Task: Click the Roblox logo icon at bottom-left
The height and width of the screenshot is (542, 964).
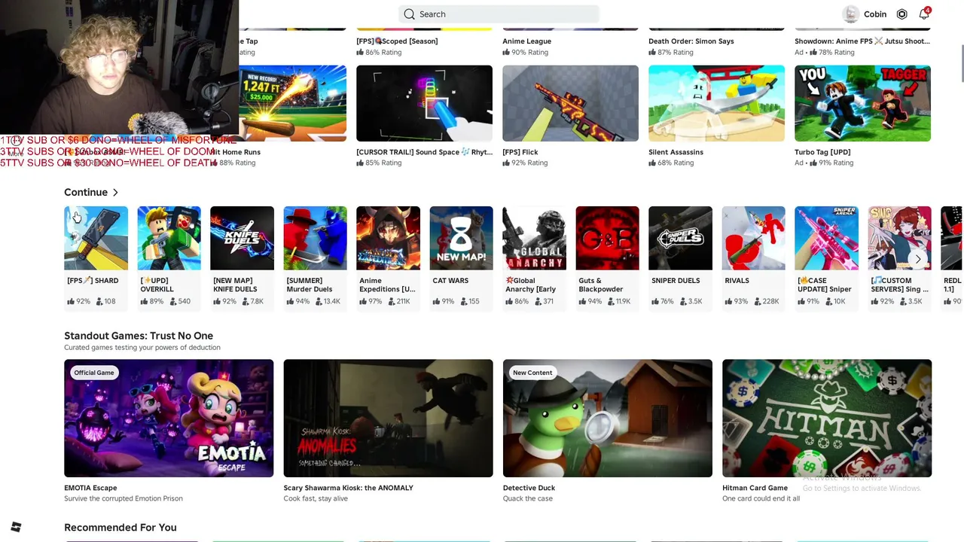Action: 16,527
